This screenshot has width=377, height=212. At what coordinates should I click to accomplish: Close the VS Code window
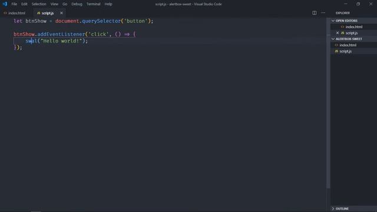[x=371, y=4]
